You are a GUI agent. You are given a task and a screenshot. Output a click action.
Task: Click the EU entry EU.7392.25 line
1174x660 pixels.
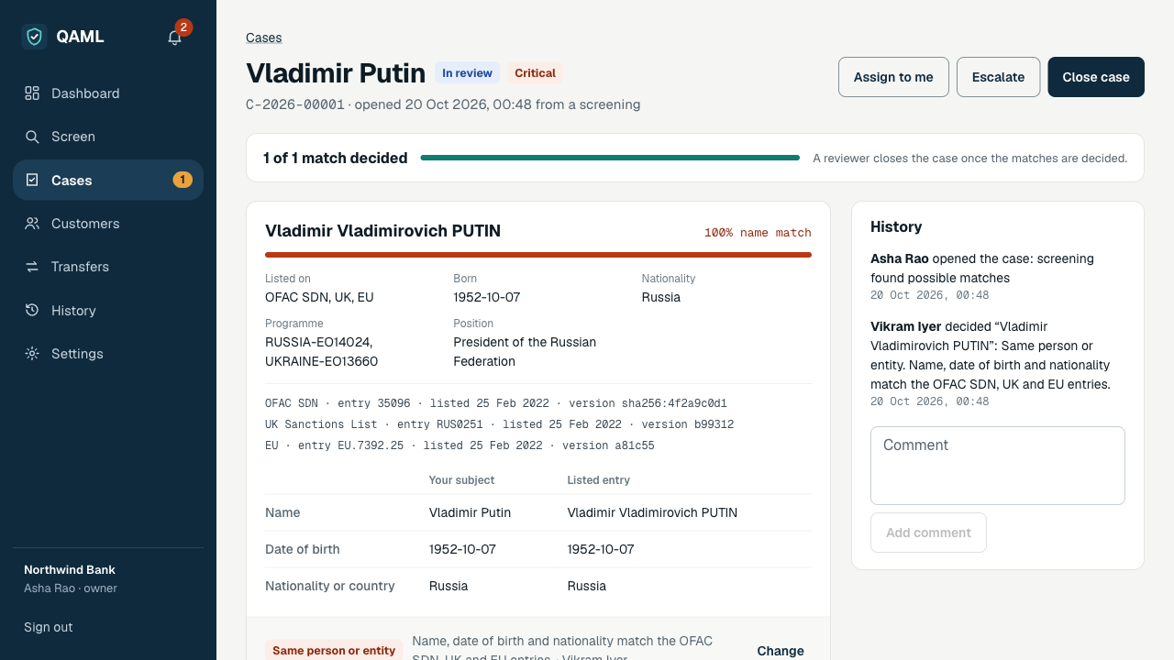(x=460, y=445)
